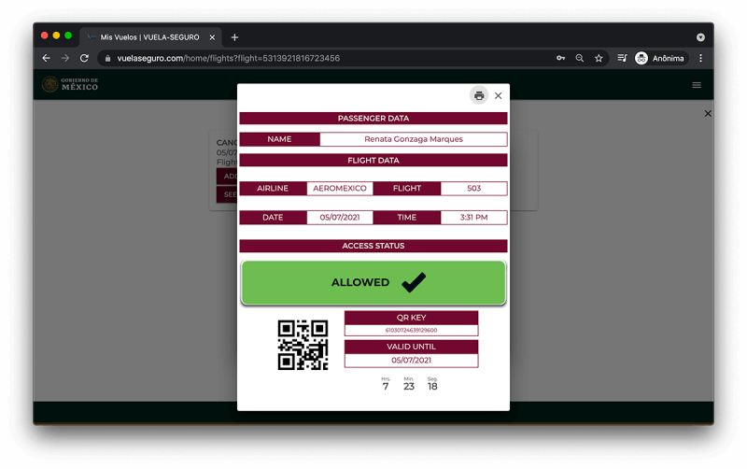Open the zoom magnifier icon in address bar
The image size is (747, 469).
[x=579, y=58]
